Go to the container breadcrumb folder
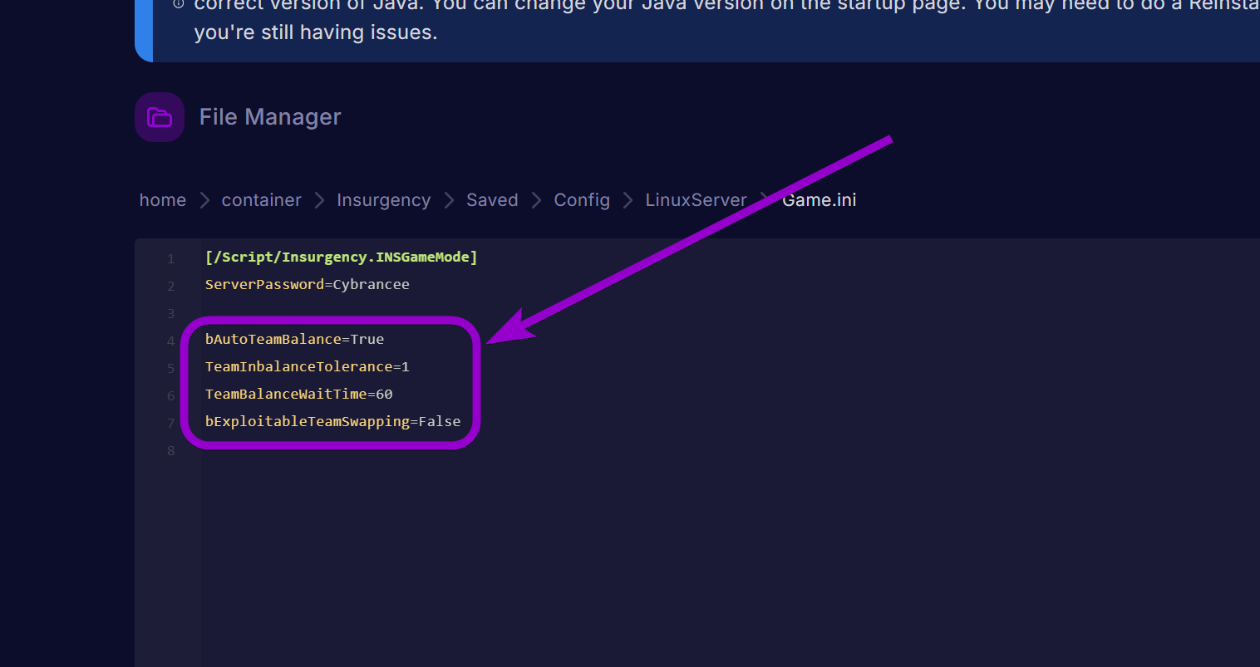Image resolution: width=1260 pixels, height=667 pixels. [x=261, y=200]
